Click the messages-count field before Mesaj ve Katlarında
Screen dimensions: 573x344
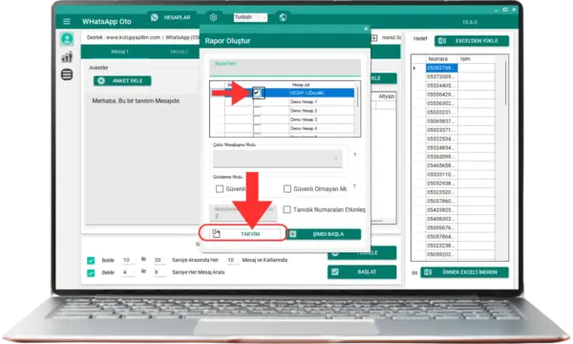click(231, 260)
